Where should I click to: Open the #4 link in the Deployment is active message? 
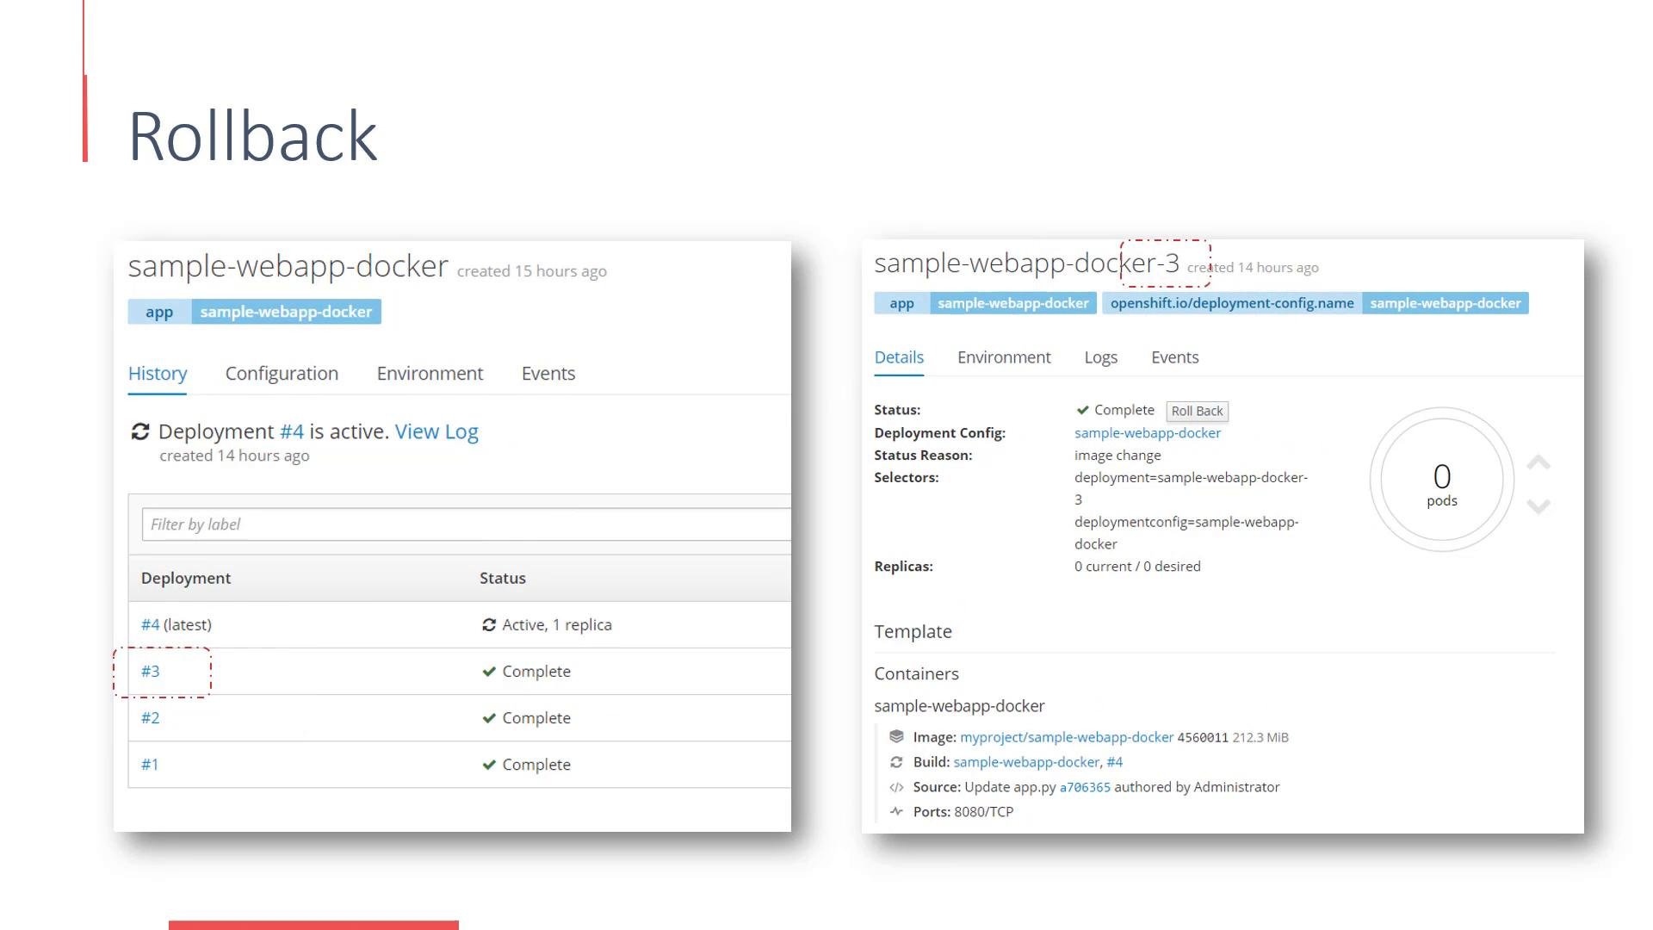[292, 431]
